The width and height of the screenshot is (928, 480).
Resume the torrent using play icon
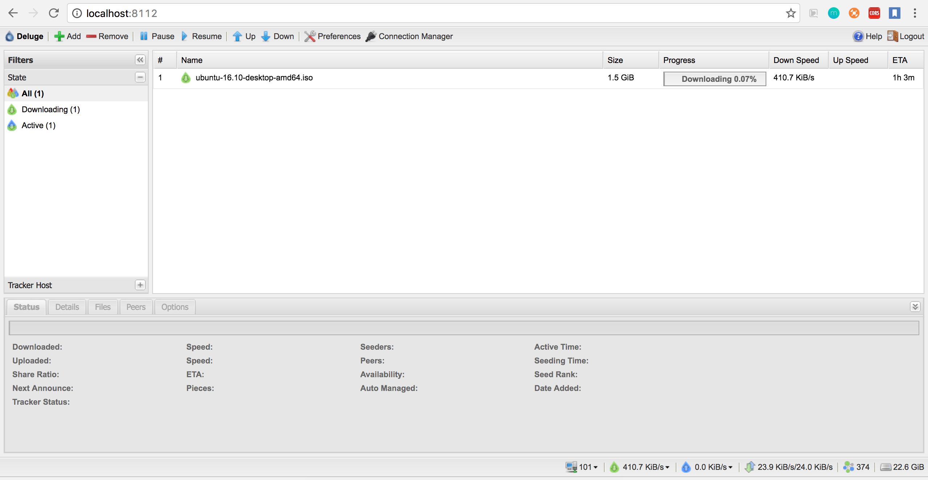[185, 37]
